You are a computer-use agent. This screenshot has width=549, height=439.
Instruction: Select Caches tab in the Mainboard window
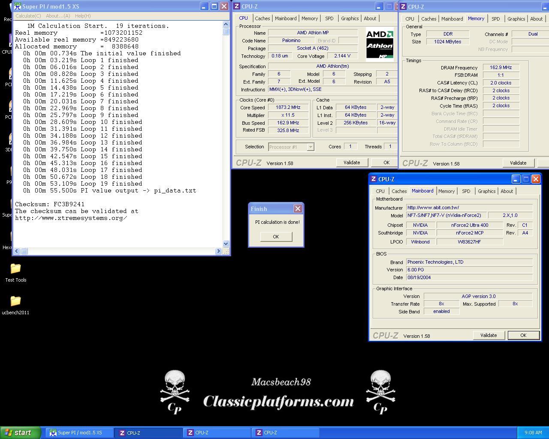399,191
